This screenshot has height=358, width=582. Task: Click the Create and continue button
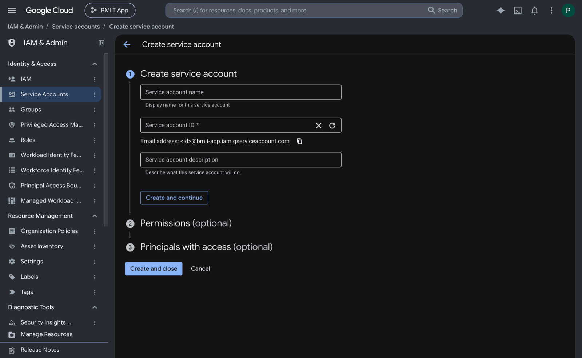pyautogui.click(x=174, y=198)
